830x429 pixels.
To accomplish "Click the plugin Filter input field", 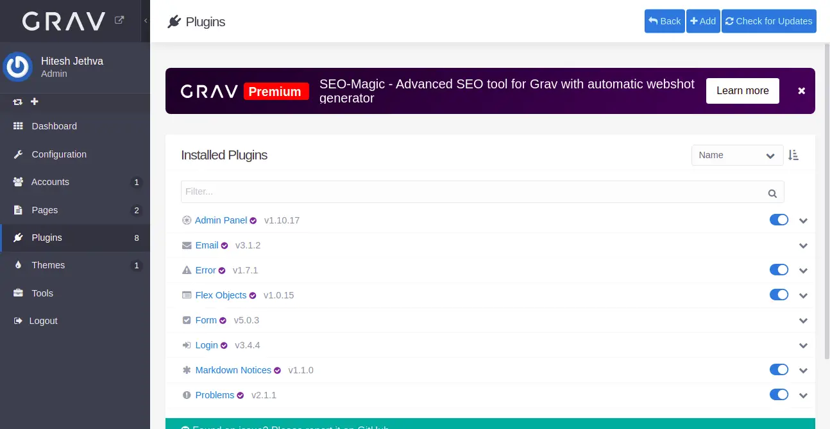I will tap(471, 191).
